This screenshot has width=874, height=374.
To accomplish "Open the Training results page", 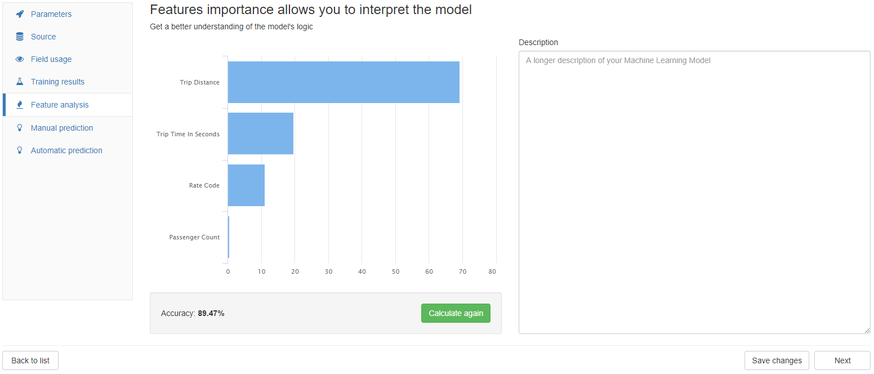I will 57,82.
